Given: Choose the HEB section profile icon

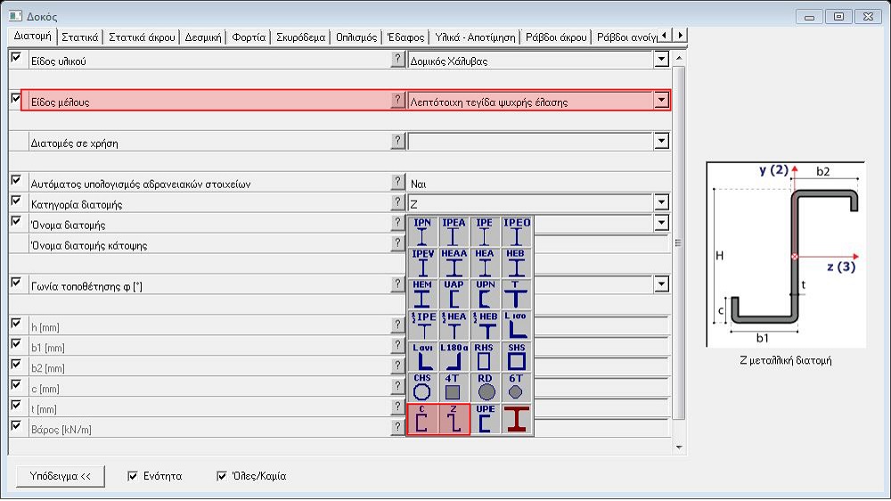Looking at the screenshot, I should pos(517,263).
